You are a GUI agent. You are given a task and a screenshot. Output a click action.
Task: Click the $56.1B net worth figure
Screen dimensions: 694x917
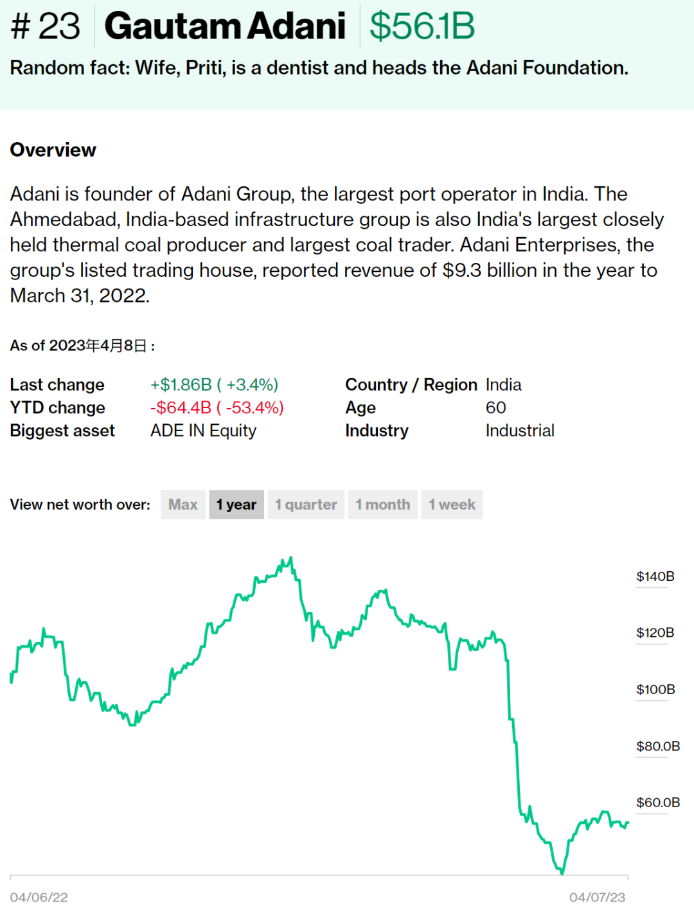[422, 26]
